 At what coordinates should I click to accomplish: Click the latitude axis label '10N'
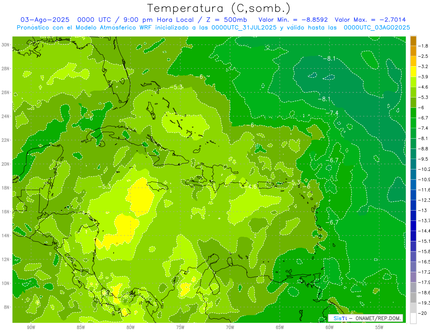[x=6, y=283]
